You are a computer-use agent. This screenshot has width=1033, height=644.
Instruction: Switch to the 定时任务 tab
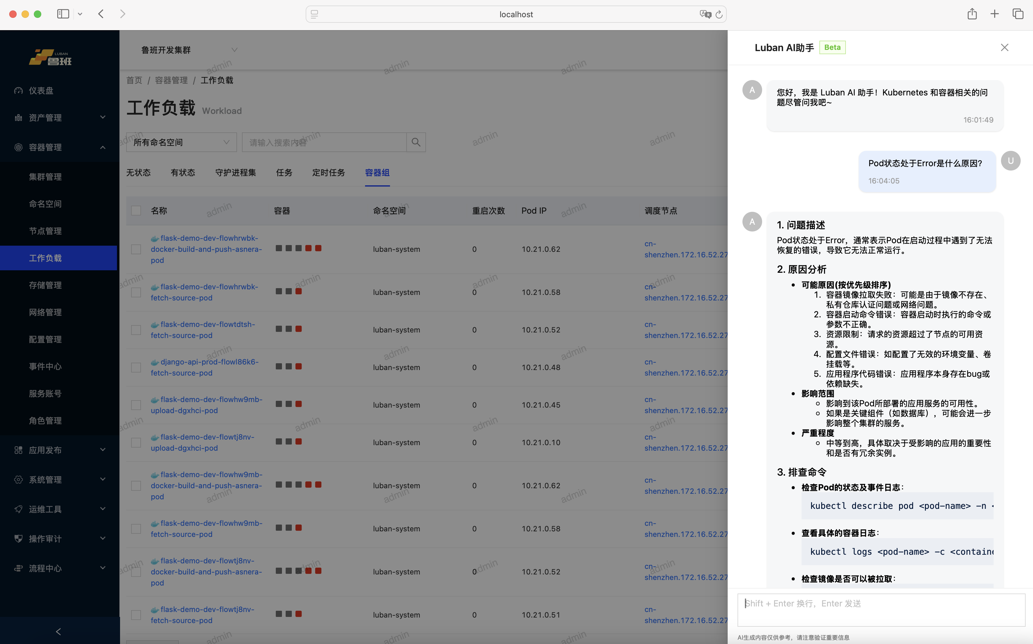pyautogui.click(x=328, y=172)
